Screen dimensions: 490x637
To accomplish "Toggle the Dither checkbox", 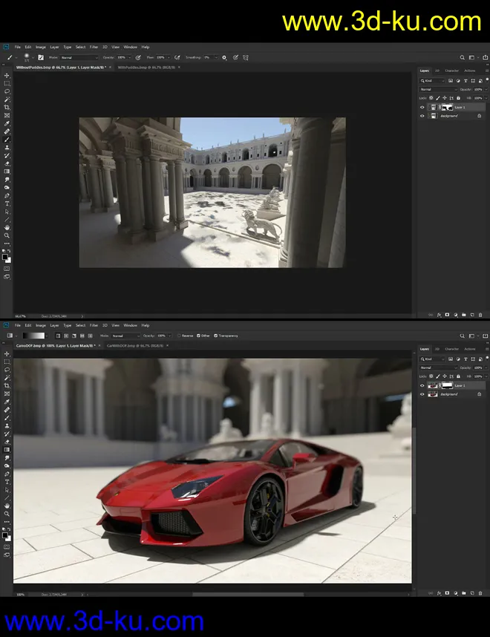I will coord(198,336).
